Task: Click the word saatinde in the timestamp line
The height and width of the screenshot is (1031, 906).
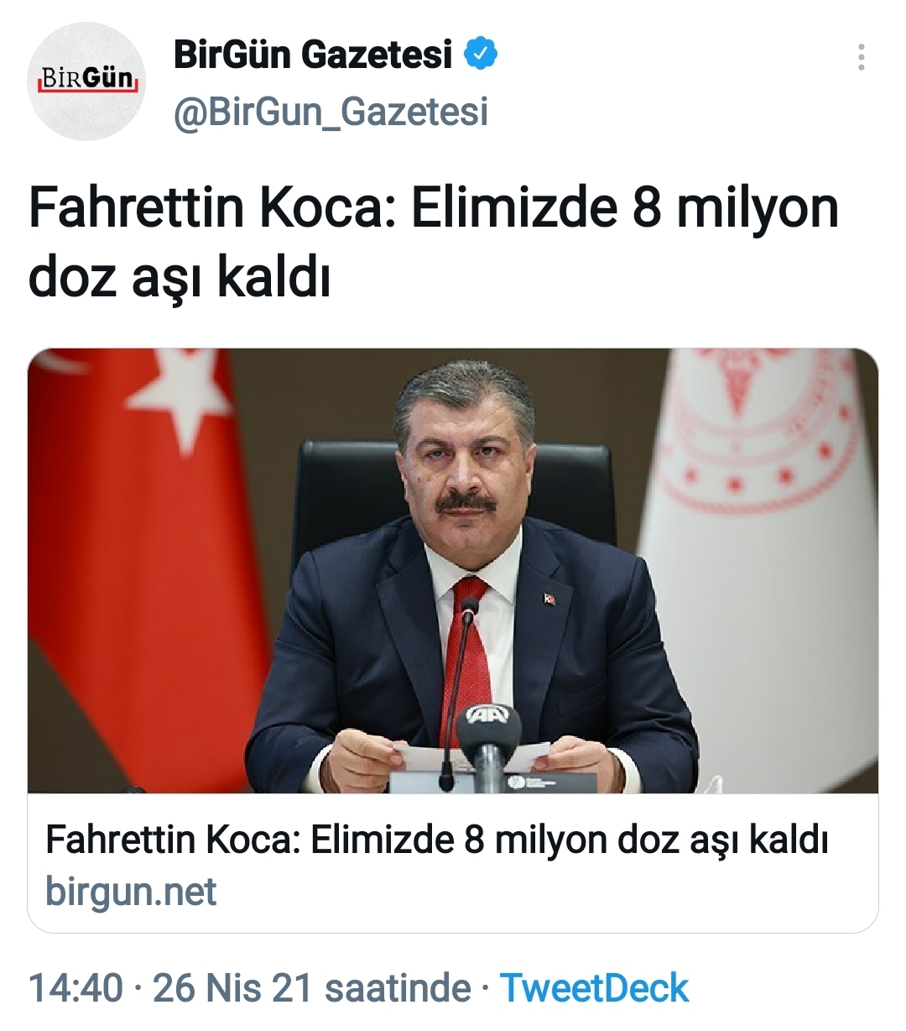Action: pos(398,988)
